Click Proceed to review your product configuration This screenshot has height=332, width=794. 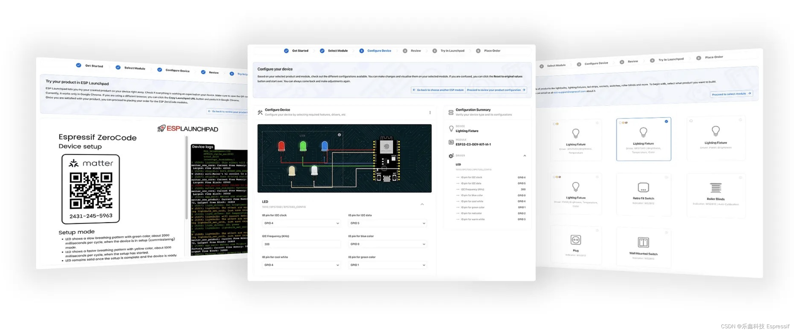click(x=496, y=90)
